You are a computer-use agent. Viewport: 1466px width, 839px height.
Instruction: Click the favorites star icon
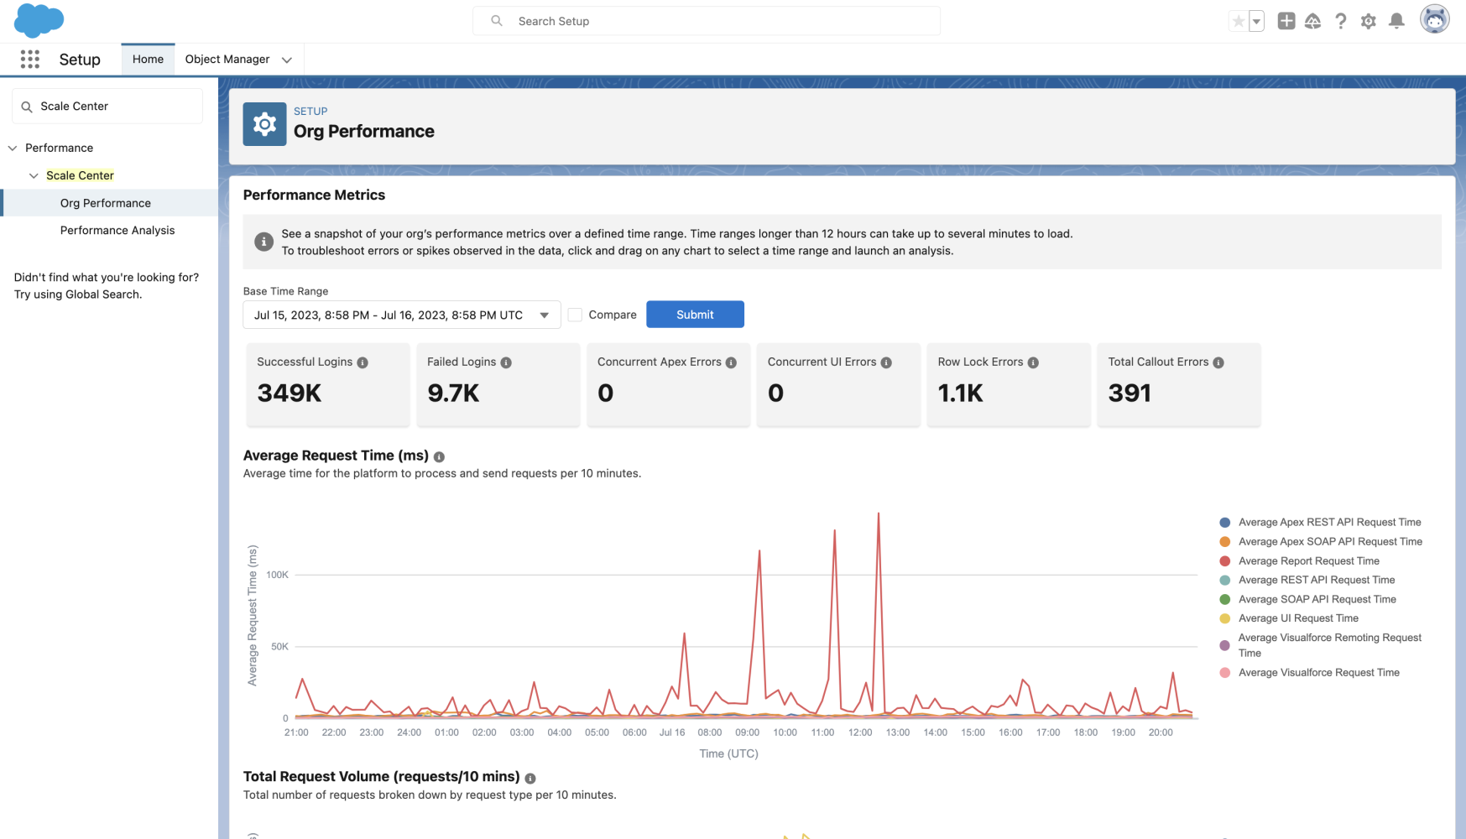coord(1238,21)
